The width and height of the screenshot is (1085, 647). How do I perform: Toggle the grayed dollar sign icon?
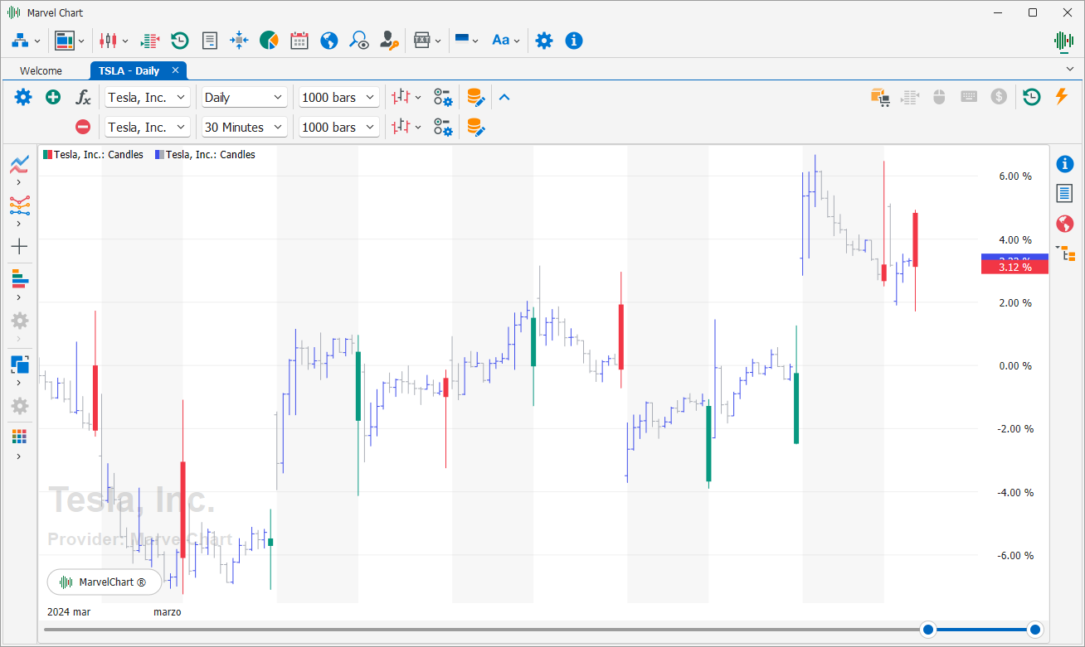pyautogui.click(x=1000, y=97)
